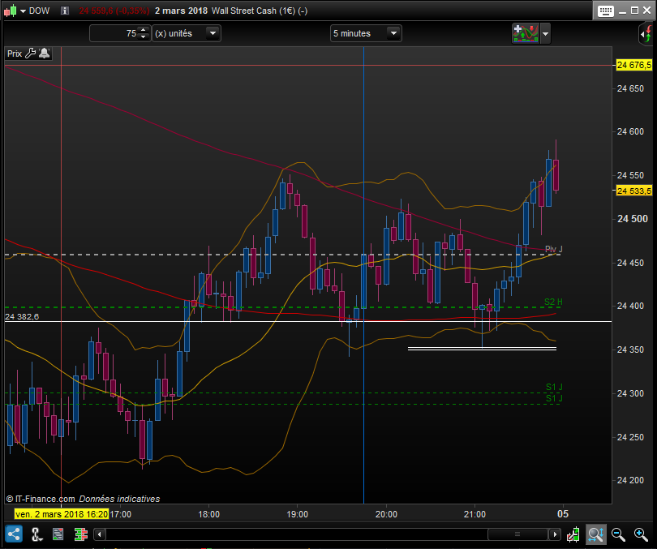Toggle the order book bars icon
This screenshot has width=657, height=549.
80,534
